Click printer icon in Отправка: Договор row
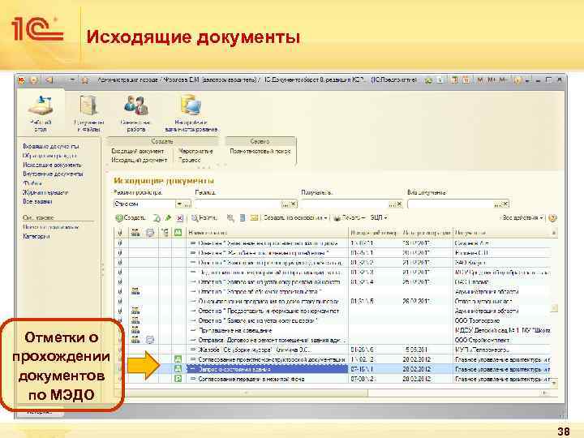This screenshot has width=584, height=438. [x=150, y=340]
